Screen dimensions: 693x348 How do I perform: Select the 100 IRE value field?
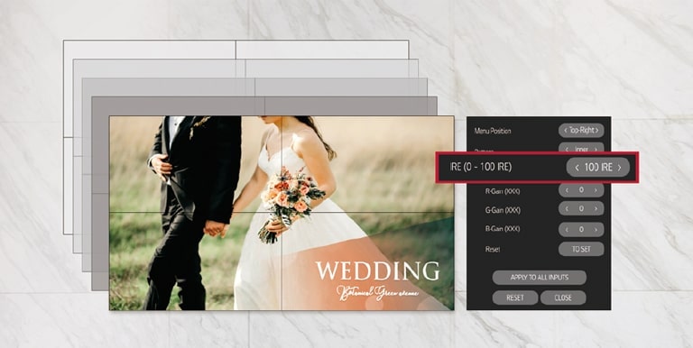(x=598, y=168)
